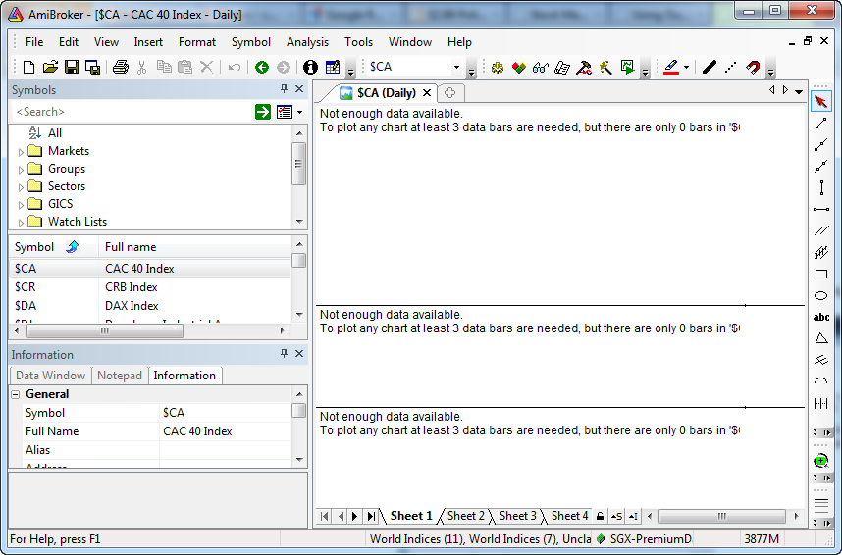Open the heart-shaped colored squares icon
842x555 pixels.
(519, 67)
